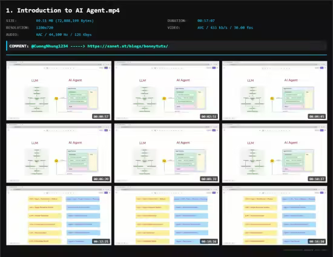Click the file size value 69.51 MB
The height and width of the screenshot is (257, 333).
(x=65, y=21)
